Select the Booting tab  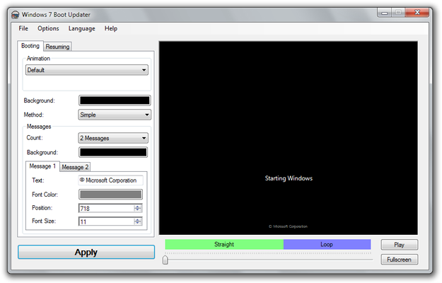click(x=30, y=46)
